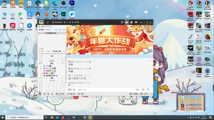The image size is (214, 120).
Task: Open the Adobe Premiere desktop icon
Action: tap(72, 5)
